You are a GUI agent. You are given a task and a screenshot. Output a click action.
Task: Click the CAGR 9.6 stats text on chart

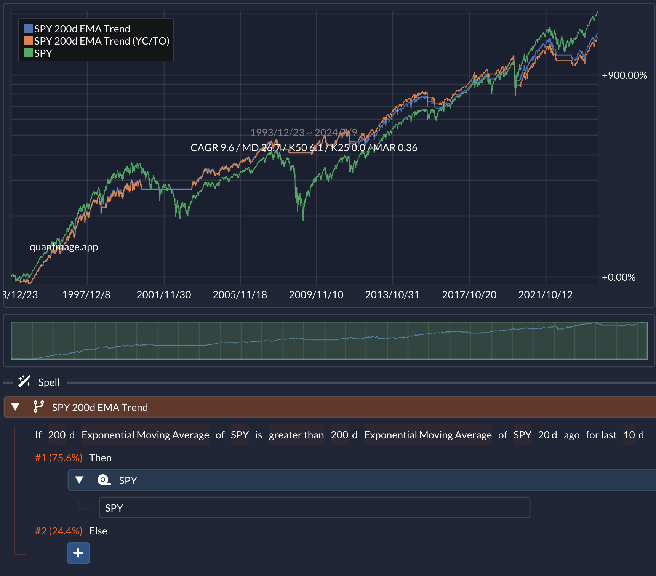[x=304, y=147]
